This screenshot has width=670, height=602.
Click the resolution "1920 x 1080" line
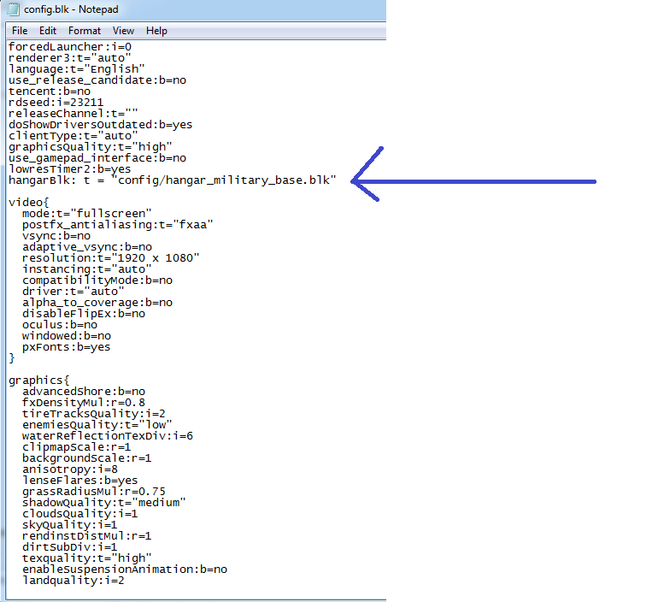(111, 257)
